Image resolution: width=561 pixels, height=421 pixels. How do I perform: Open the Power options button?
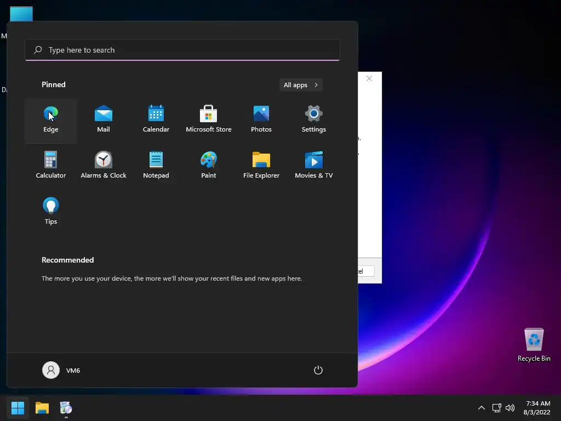tap(318, 370)
